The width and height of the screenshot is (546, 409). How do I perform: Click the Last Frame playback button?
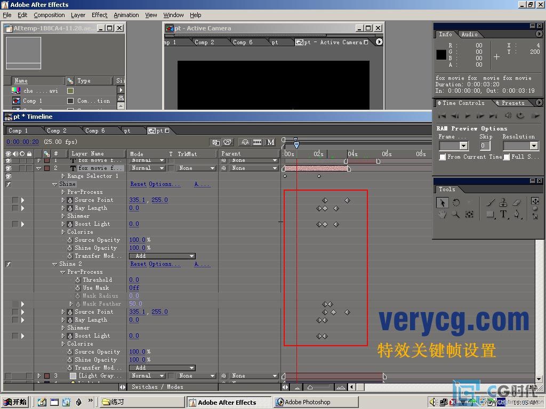coord(493,116)
